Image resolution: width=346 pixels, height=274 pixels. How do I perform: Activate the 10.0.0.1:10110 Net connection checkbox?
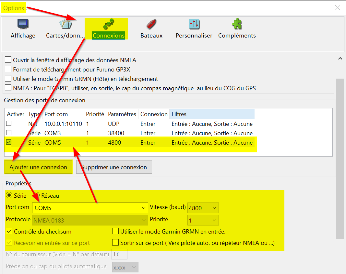click(9, 123)
